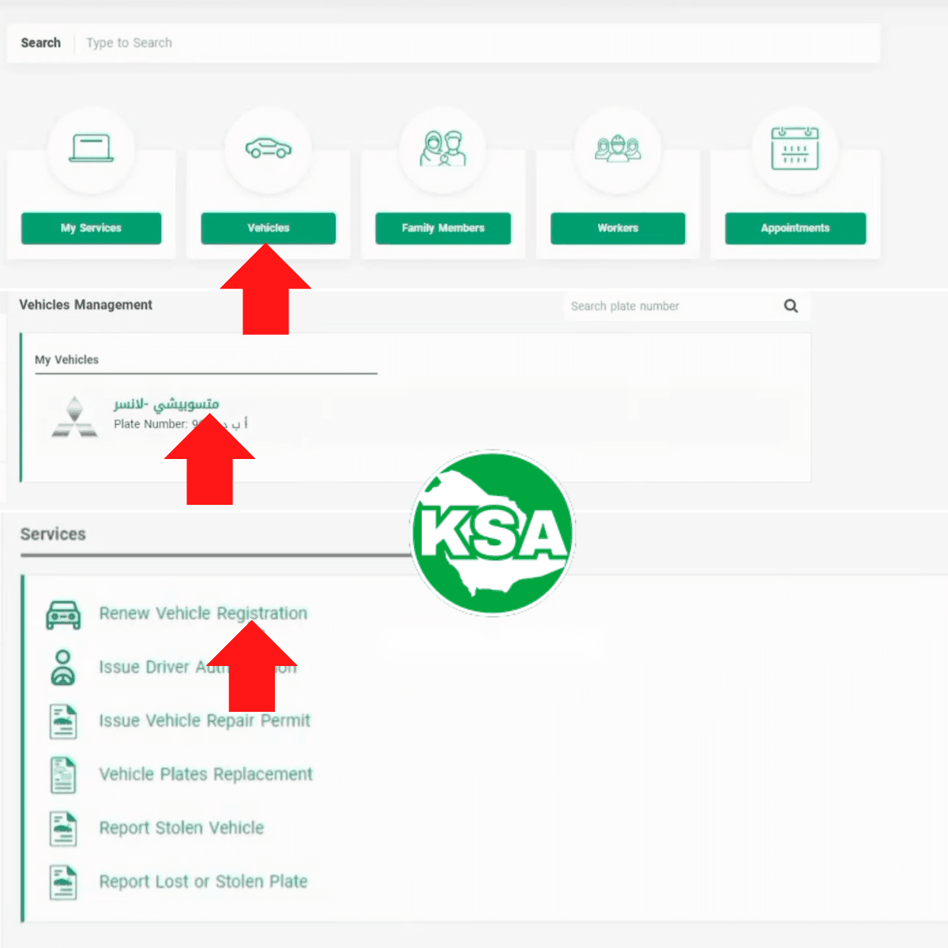
Task: Click the laptop icon above My Services
Action: (91, 149)
